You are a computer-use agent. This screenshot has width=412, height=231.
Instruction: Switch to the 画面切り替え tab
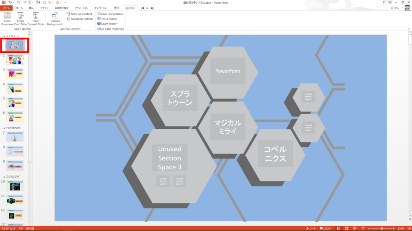[x=62, y=8]
